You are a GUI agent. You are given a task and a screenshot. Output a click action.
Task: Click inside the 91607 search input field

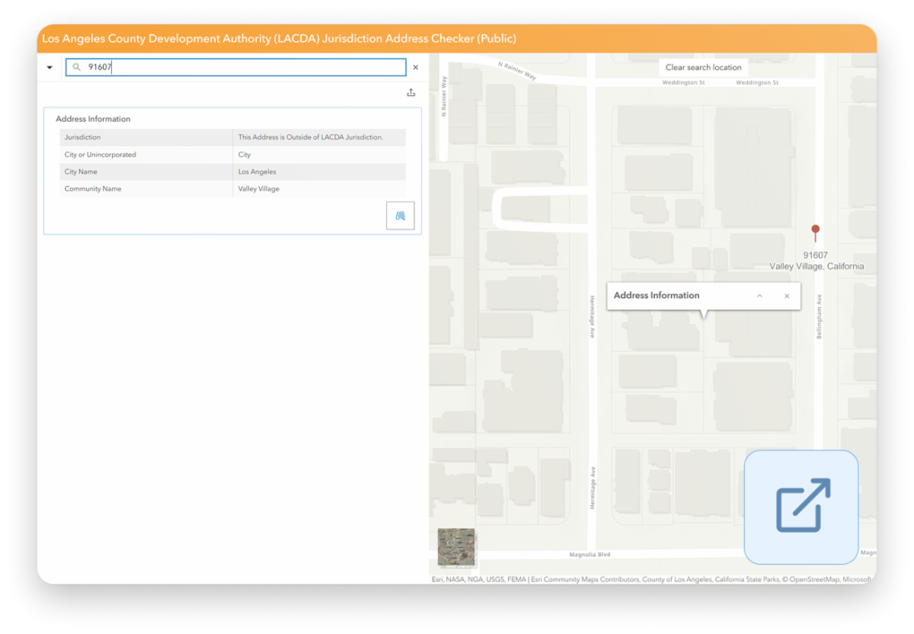pos(228,67)
